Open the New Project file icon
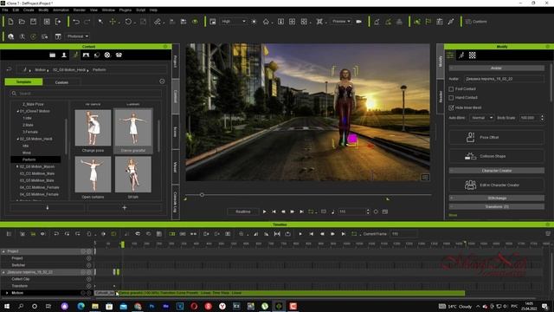The width and height of the screenshot is (554, 312). [10, 22]
